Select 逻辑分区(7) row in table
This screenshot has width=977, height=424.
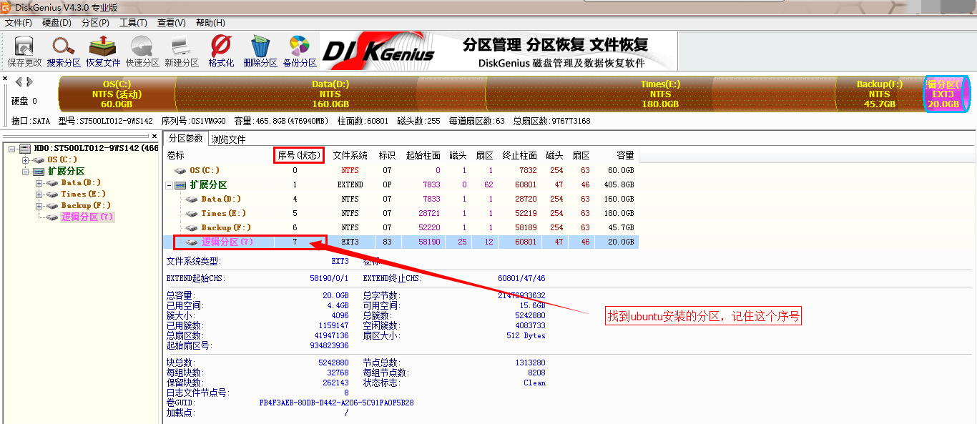point(401,242)
